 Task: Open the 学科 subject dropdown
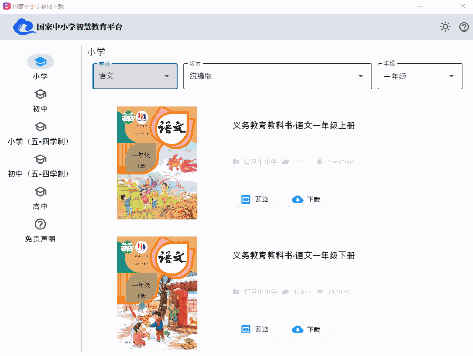coord(135,76)
